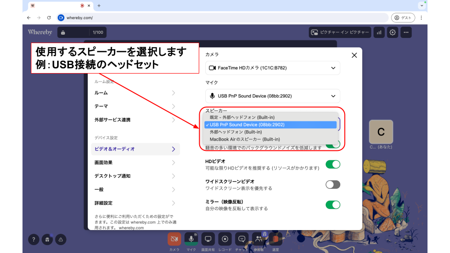Open room settings gear icon
The image size is (450, 253).
[x=393, y=32]
